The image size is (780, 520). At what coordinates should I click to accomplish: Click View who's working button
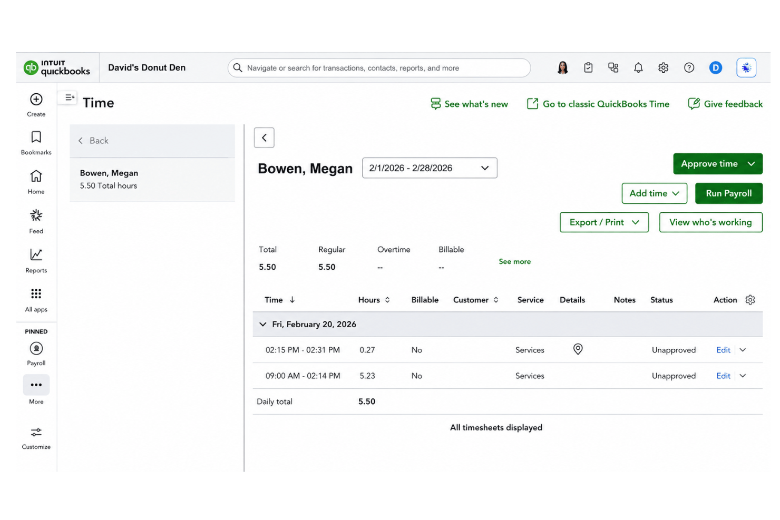[x=711, y=222]
